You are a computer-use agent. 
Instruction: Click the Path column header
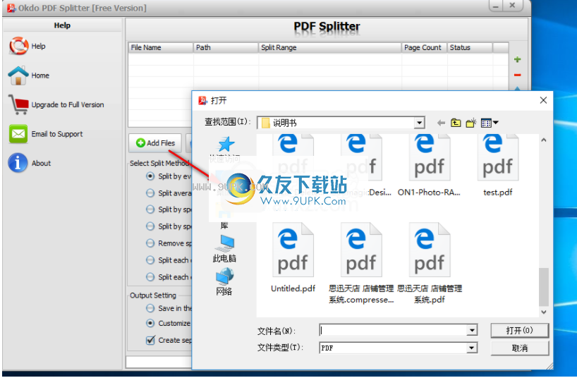(x=226, y=47)
